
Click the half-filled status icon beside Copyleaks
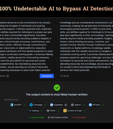click(66, 105)
